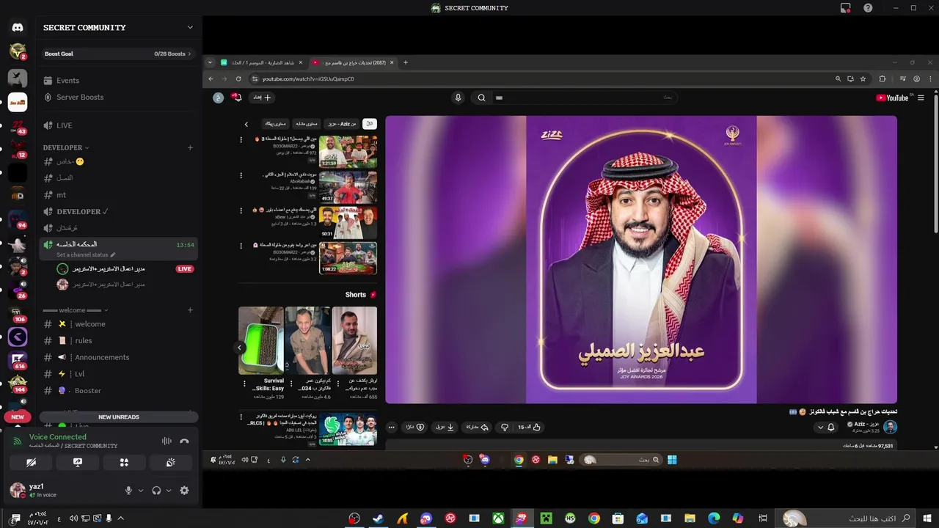Open the YouTube notifications bell in header

click(x=236, y=98)
